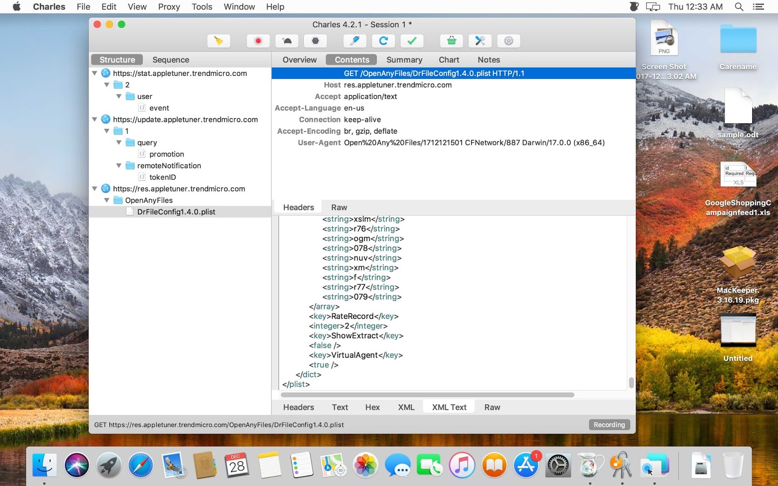Image resolution: width=778 pixels, height=486 pixels.
Task: Select the GET request line header row
Action: [453, 73]
